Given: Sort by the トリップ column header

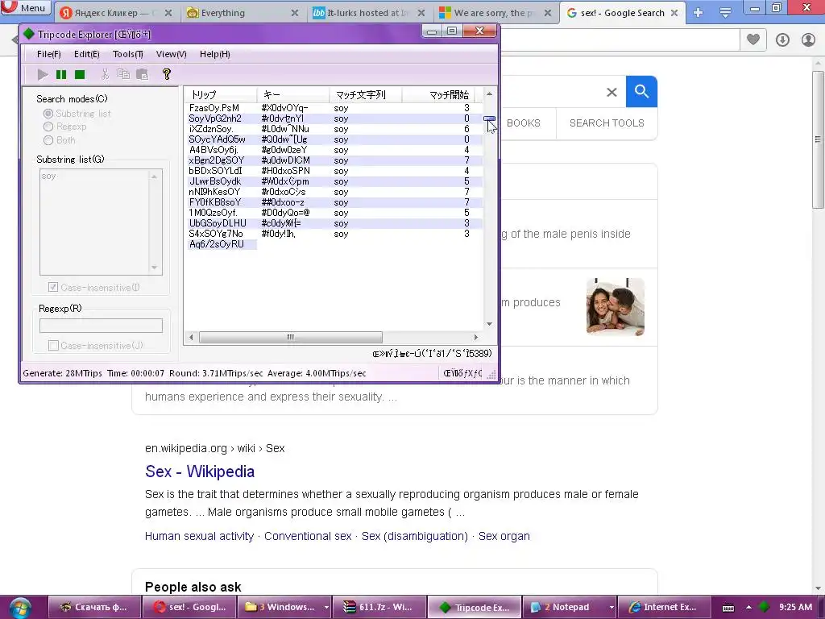Looking at the screenshot, I should click(x=221, y=95).
